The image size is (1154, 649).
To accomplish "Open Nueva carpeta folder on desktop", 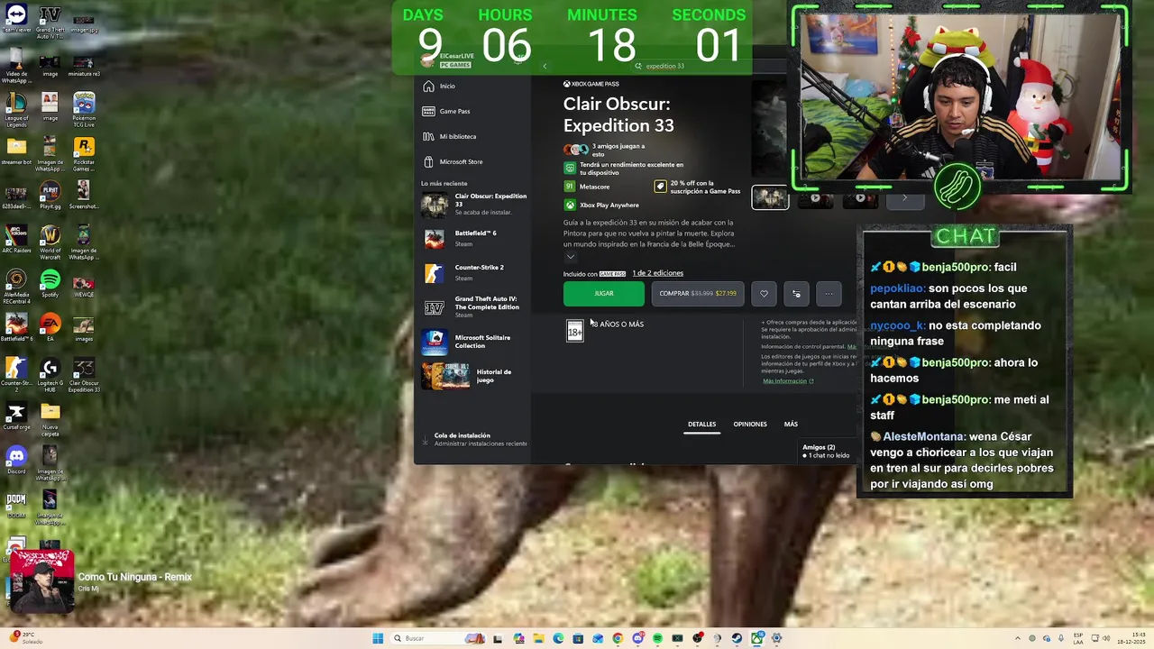I will pyautogui.click(x=50, y=417).
